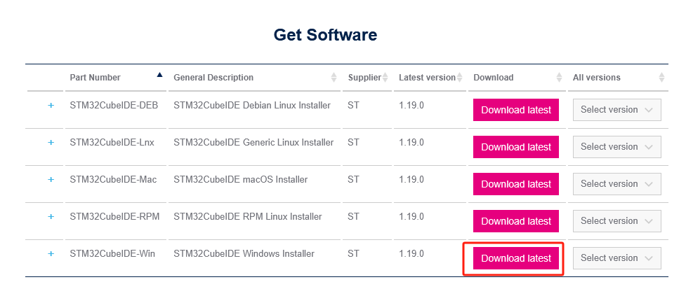Select the STM32CubeIDE-Lnx part number text
The height and width of the screenshot is (282, 686).
112,143
